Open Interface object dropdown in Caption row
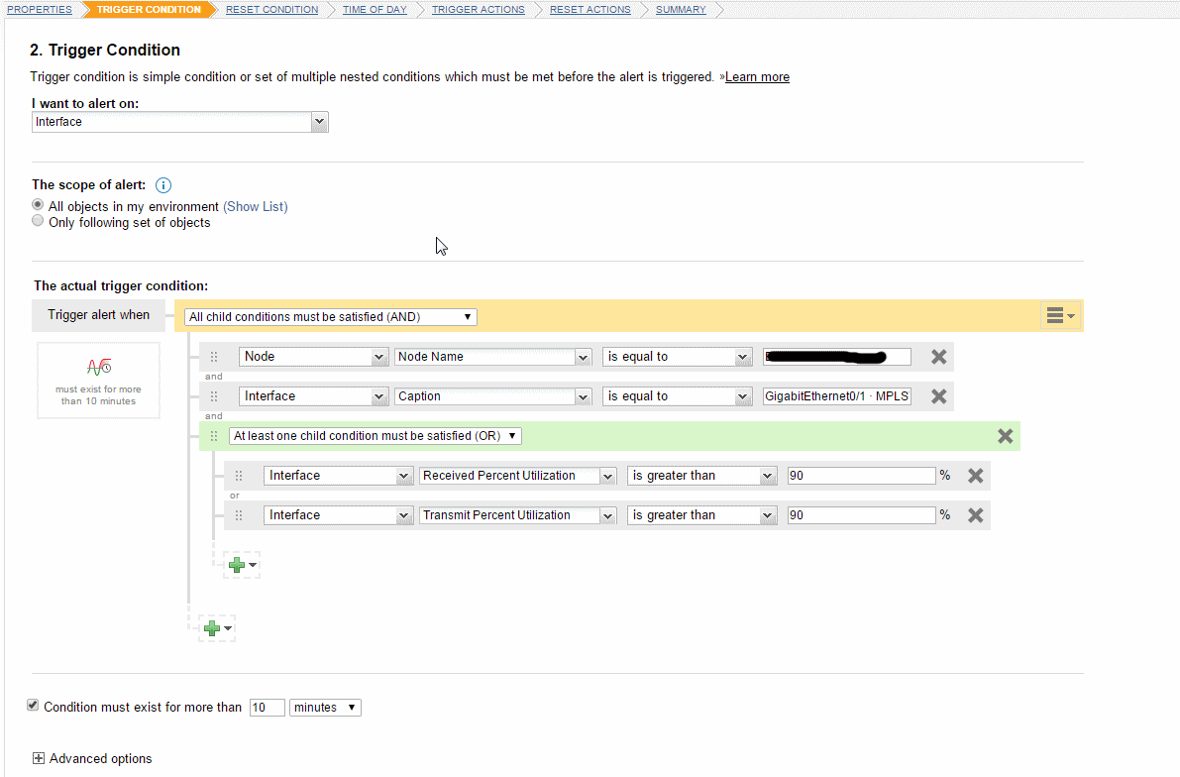Image resolution: width=1180 pixels, height=777 pixels. (313, 396)
